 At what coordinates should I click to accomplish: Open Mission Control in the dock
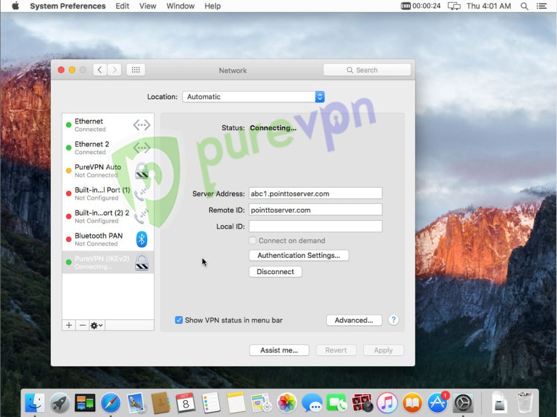click(85, 403)
